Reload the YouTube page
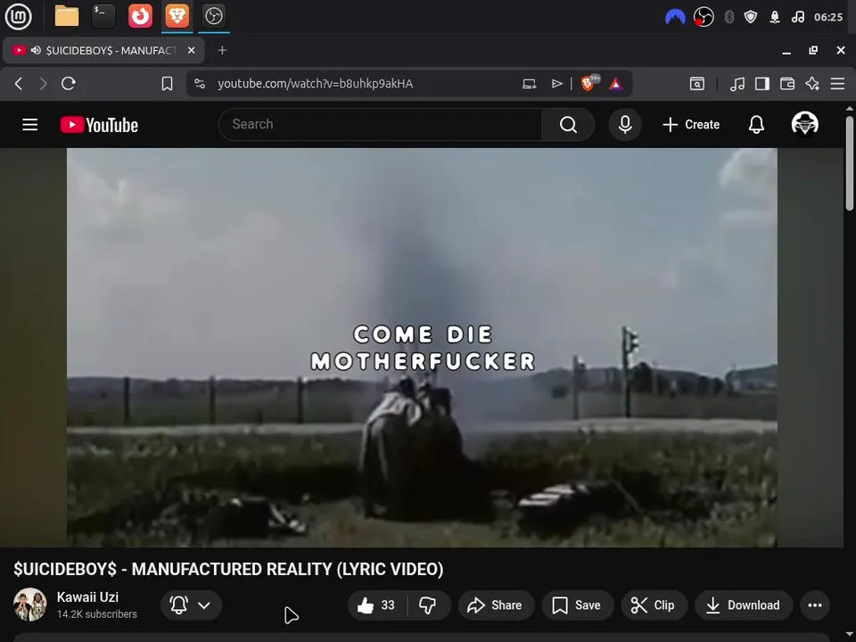 69,84
